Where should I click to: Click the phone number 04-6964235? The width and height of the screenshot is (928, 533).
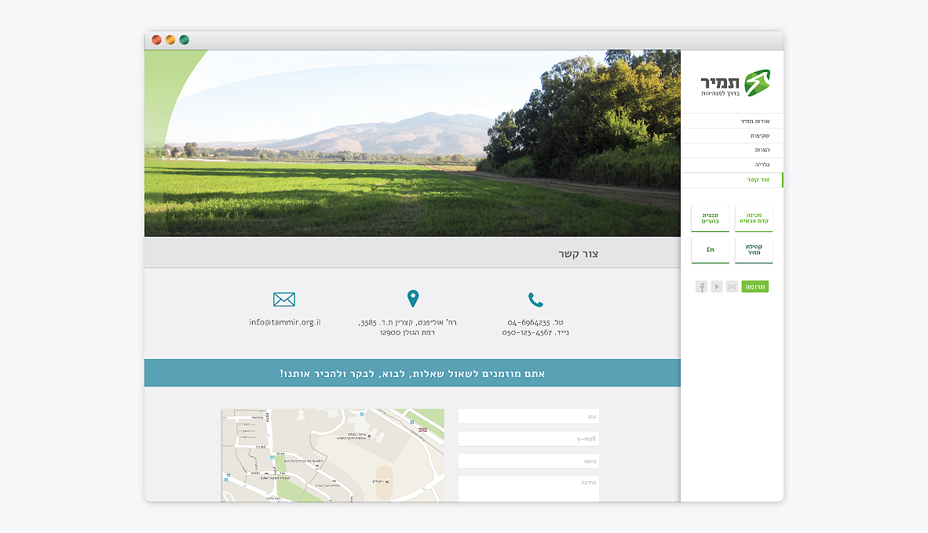click(x=528, y=323)
